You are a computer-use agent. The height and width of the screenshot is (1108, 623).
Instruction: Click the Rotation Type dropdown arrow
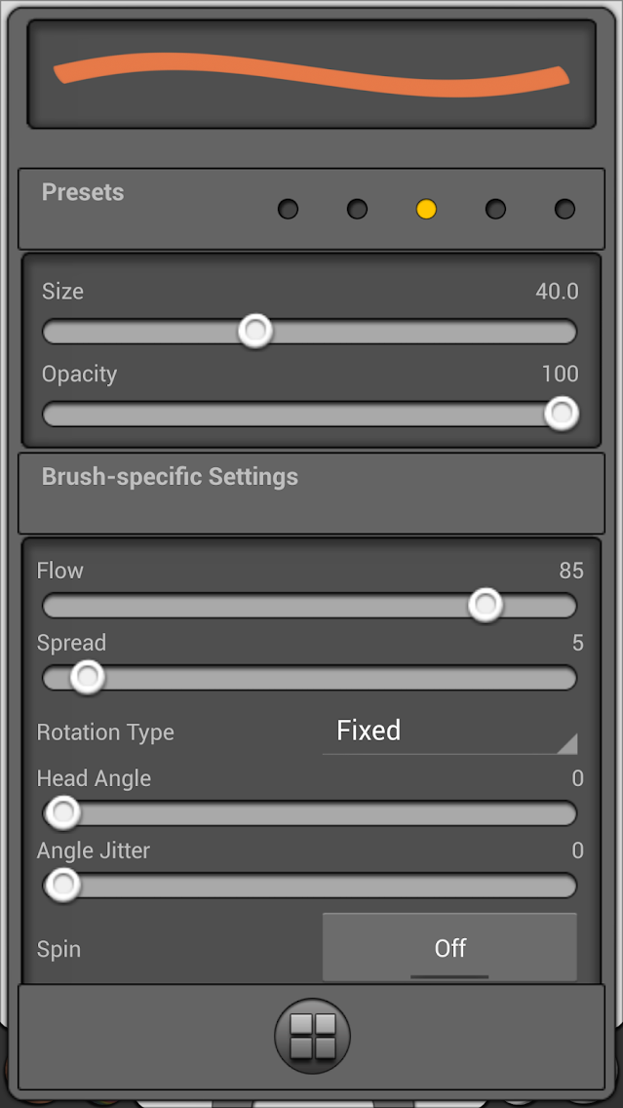point(566,744)
